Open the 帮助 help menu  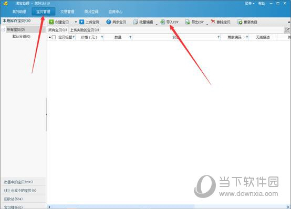tap(262, 4)
